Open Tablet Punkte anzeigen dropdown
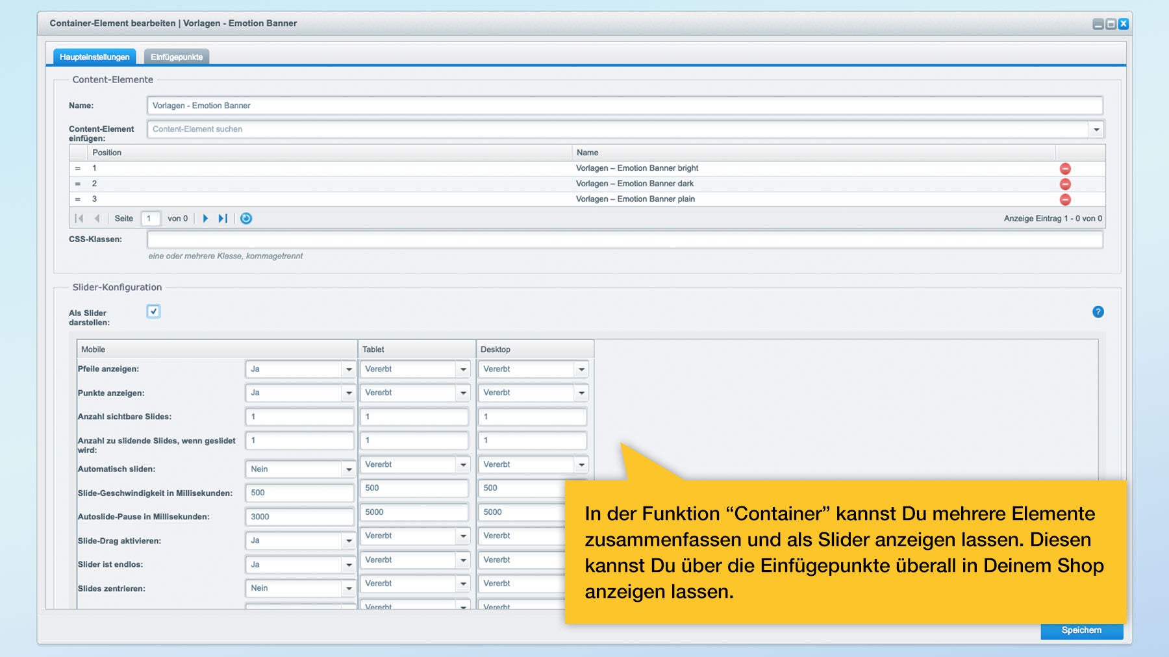This screenshot has height=657, width=1169. point(463,393)
